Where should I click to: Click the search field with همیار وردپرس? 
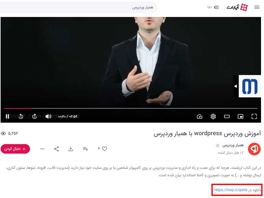[x=78, y=7]
